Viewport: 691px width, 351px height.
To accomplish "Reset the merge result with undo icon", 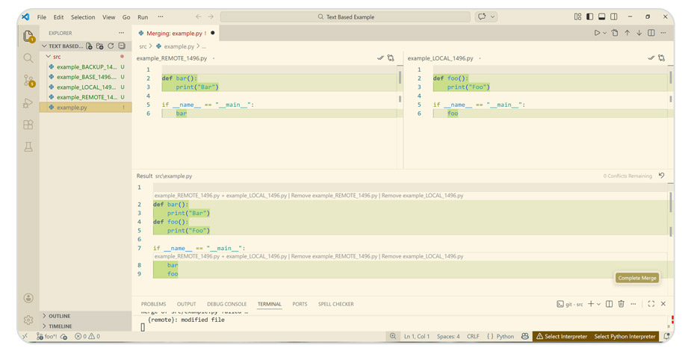I will coord(661,175).
